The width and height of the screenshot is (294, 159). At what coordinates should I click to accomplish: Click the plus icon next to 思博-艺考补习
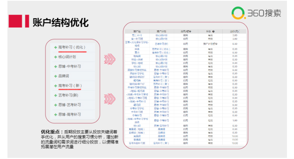tap(56, 105)
